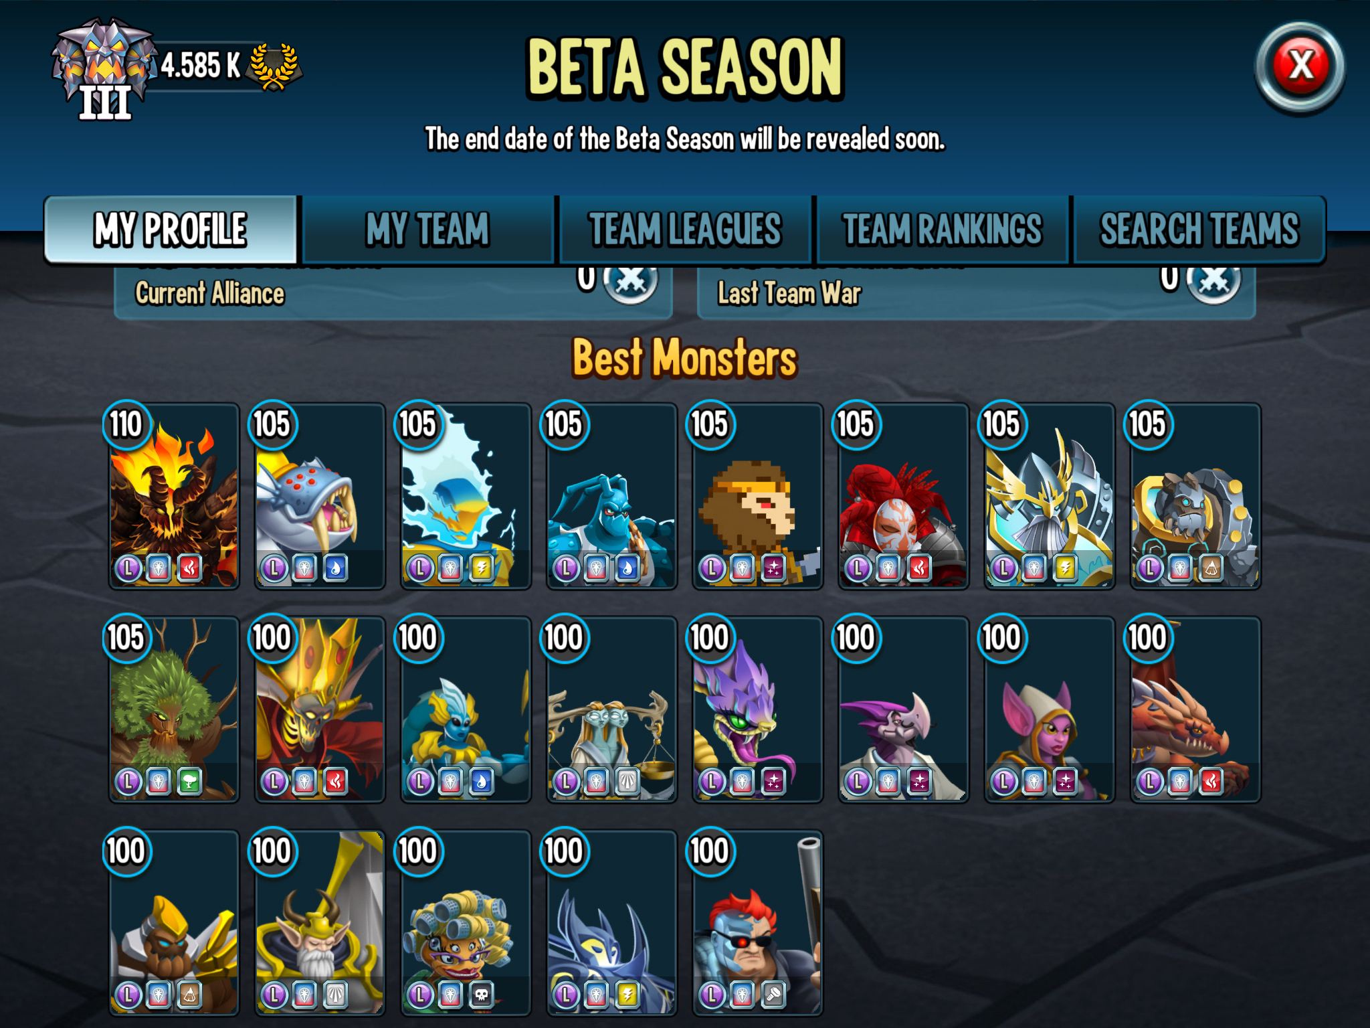Tap the Current Alliance crossed-swords icon
This screenshot has width=1370, height=1028.
coord(630,283)
